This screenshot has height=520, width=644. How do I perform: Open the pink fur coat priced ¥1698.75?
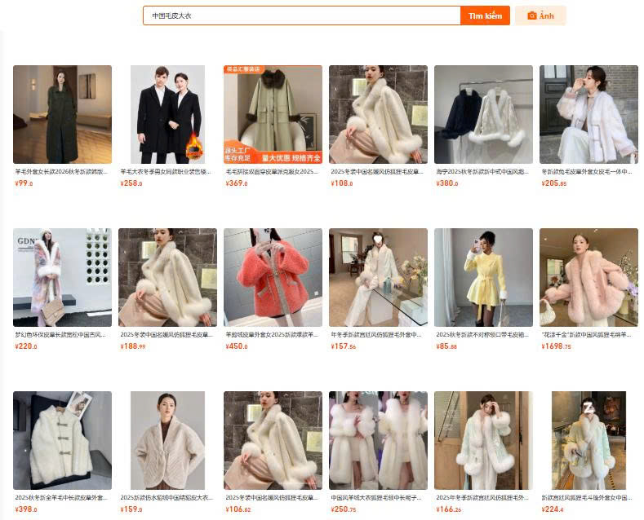tap(588, 277)
